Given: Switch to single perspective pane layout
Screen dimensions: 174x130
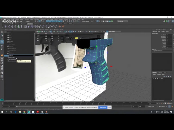Looking at the screenshot, I should pos(2,60).
